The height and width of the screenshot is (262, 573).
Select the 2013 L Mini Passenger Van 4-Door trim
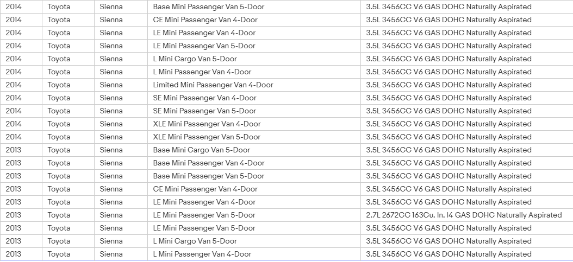pyautogui.click(x=254, y=254)
